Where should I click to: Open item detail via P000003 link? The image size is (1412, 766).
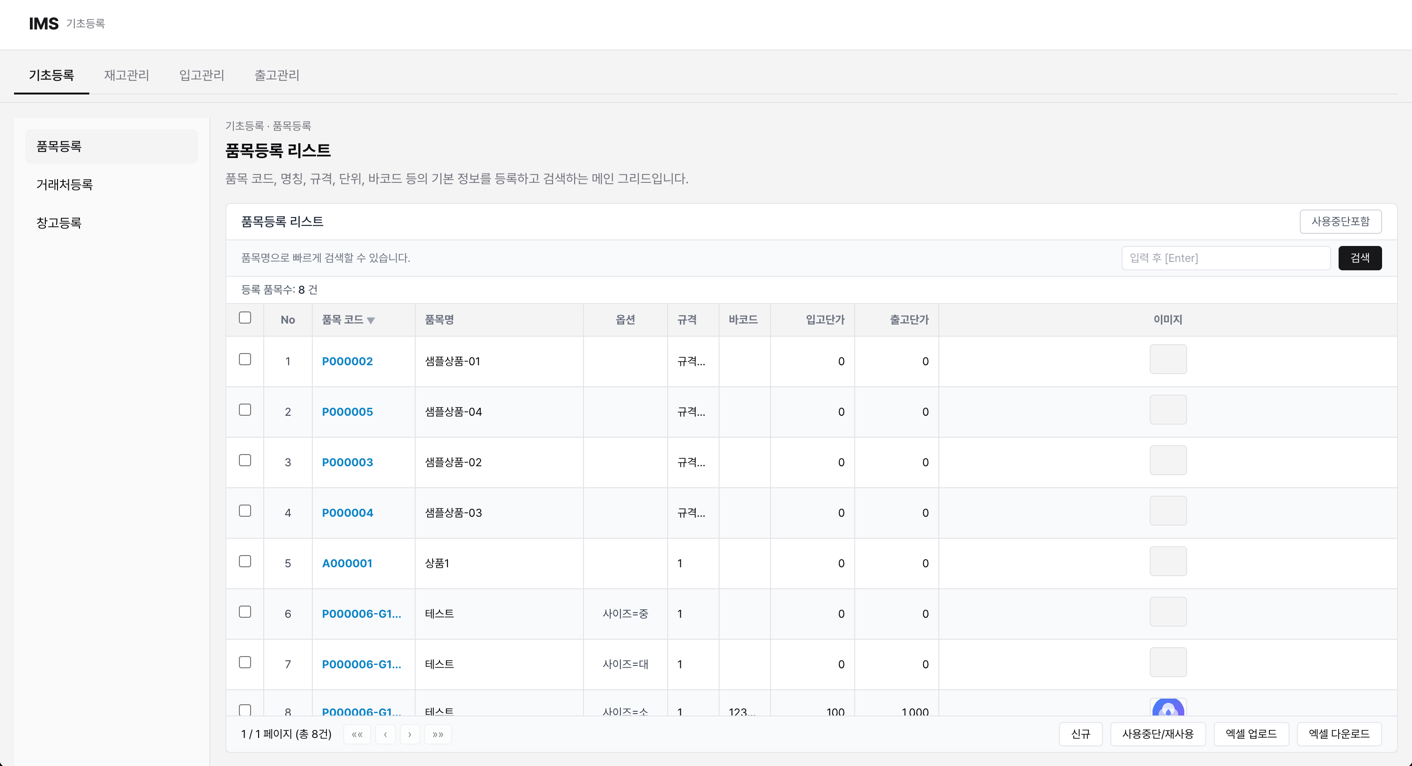347,462
